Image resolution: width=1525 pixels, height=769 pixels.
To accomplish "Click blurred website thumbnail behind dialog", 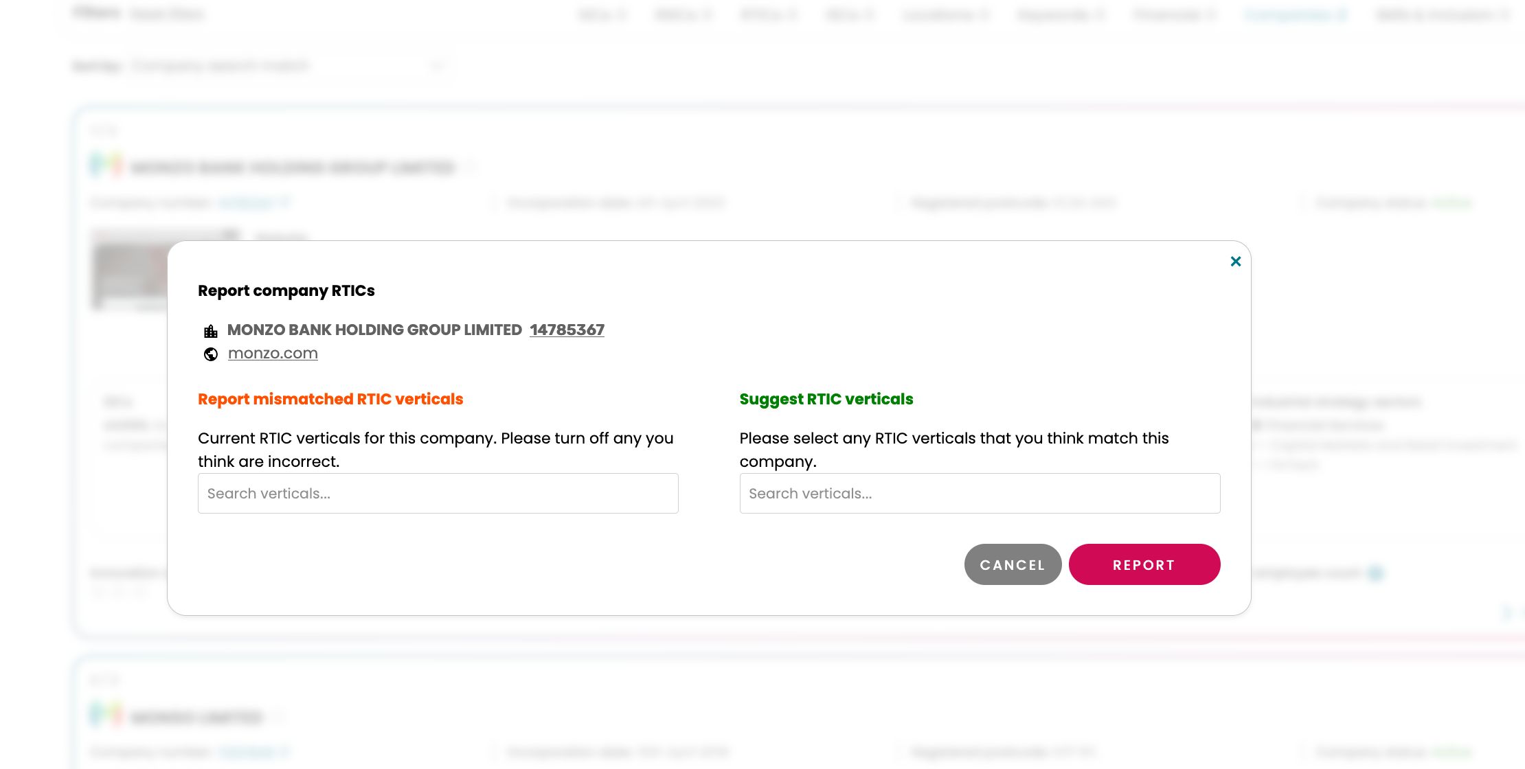I will click(x=130, y=271).
